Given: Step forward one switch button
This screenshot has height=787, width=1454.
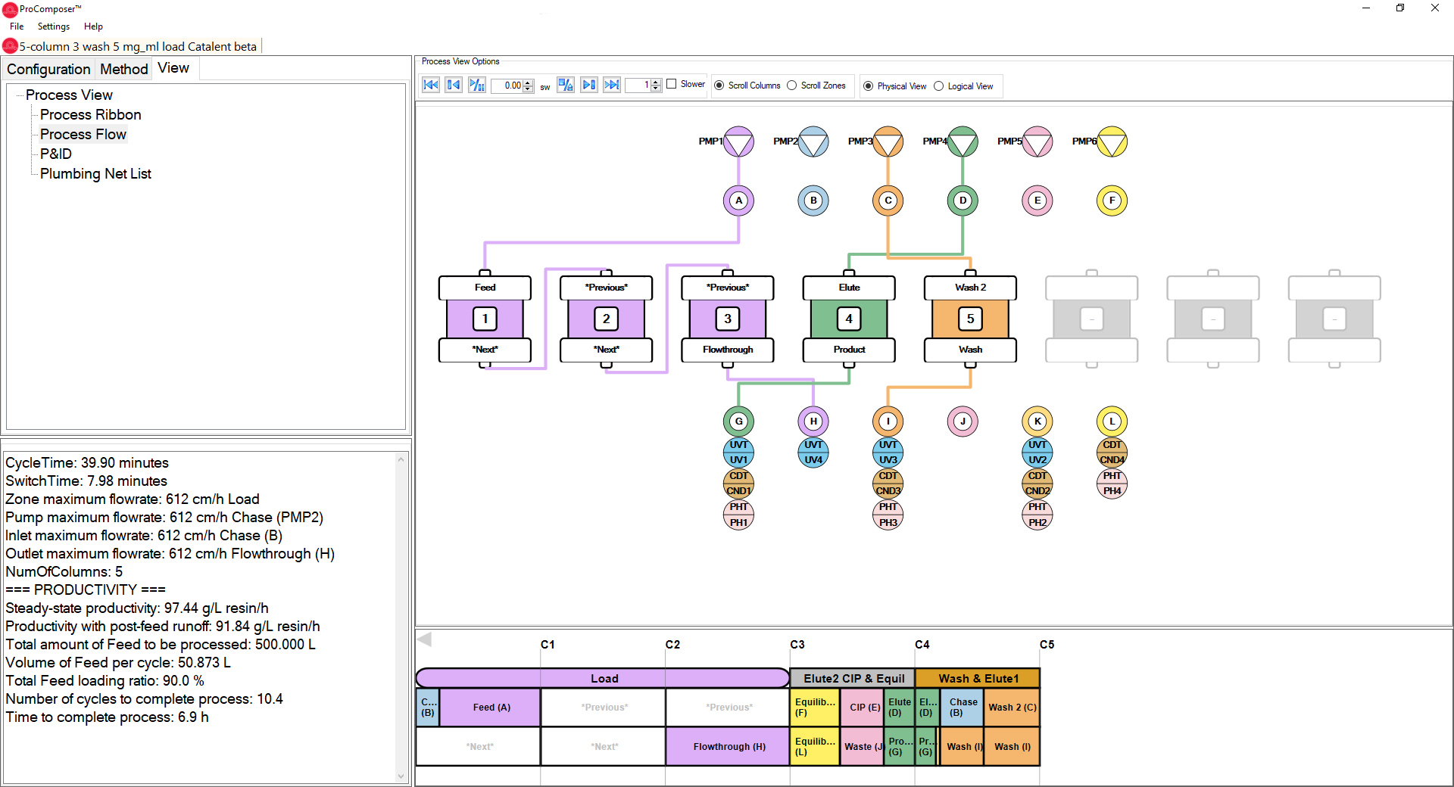Looking at the screenshot, I should tap(588, 85).
